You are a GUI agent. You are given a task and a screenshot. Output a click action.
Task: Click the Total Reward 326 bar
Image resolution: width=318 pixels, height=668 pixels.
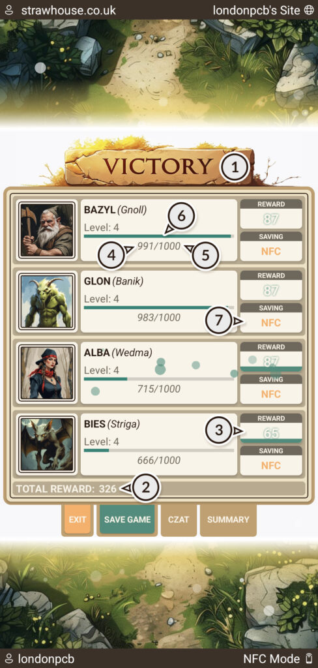(x=159, y=489)
